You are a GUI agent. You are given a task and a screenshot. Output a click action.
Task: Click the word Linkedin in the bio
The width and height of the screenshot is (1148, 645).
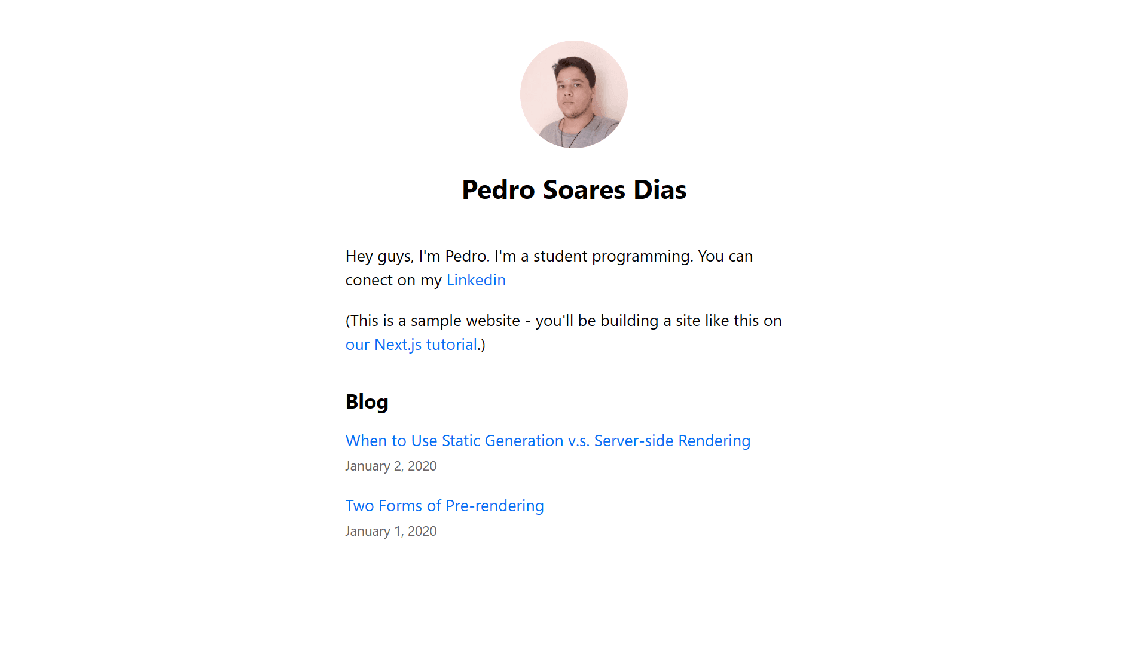tap(475, 279)
